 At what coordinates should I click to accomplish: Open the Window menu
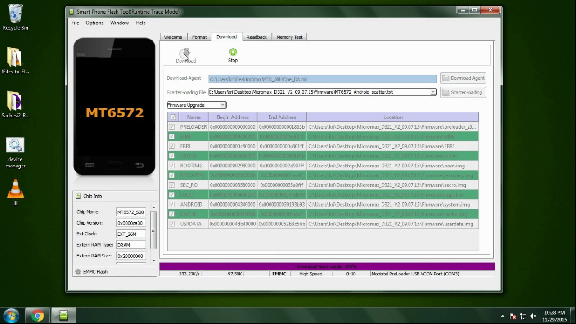coord(119,23)
